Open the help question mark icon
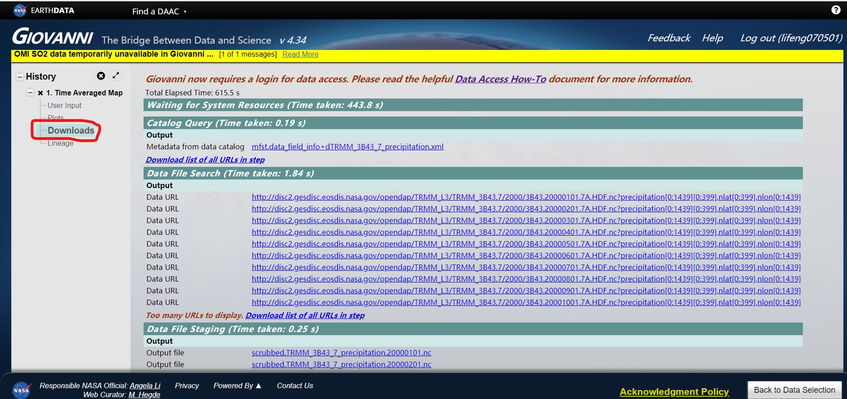This screenshot has width=847, height=399. coord(836,10)
